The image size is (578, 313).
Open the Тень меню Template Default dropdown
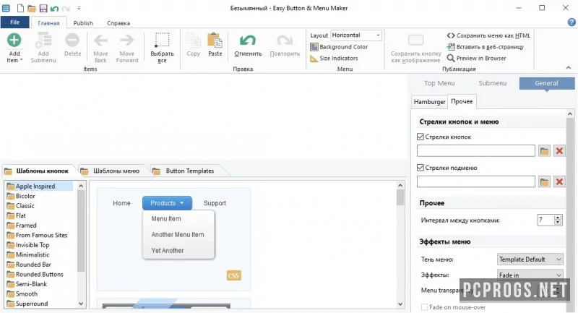pyautogui.click(x=530, y=260)
